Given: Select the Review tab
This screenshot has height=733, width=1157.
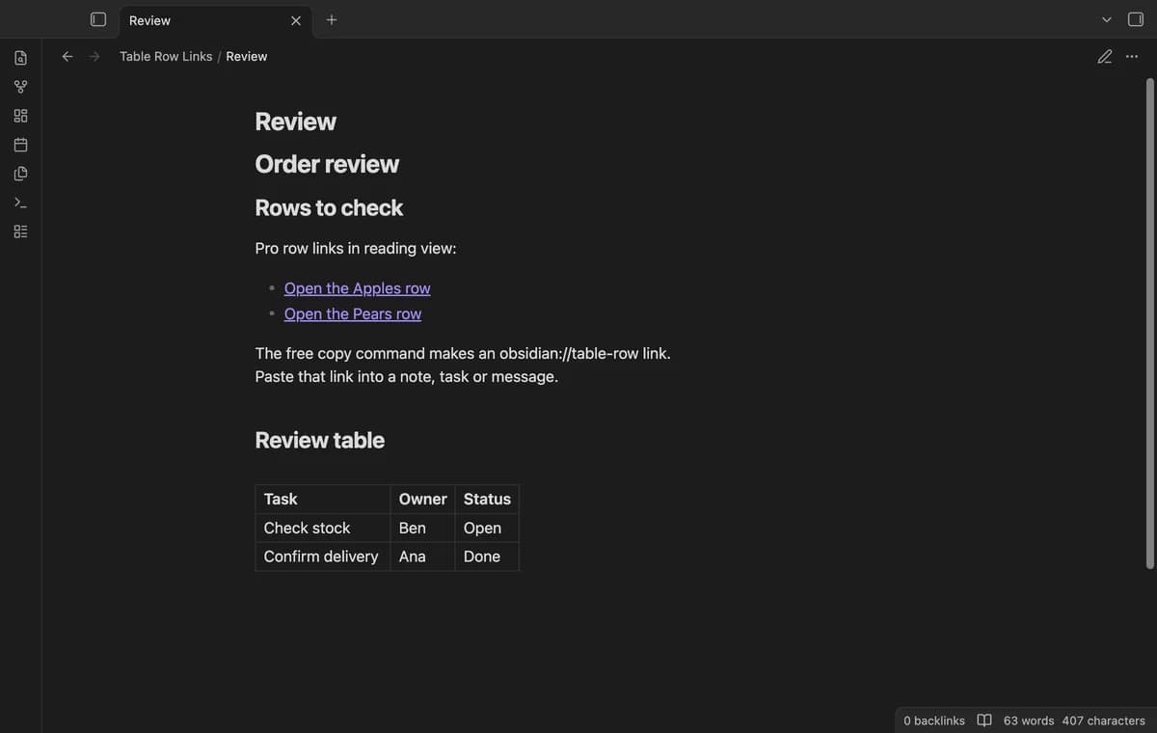Looking at the screenshot, I should (x=216, y=20).
